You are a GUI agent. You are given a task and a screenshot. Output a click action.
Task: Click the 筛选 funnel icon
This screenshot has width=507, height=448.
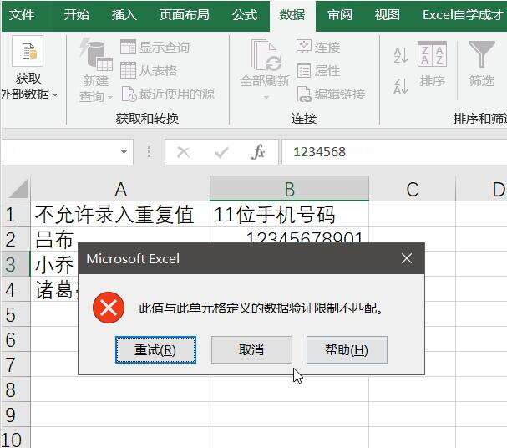[482, 54]
